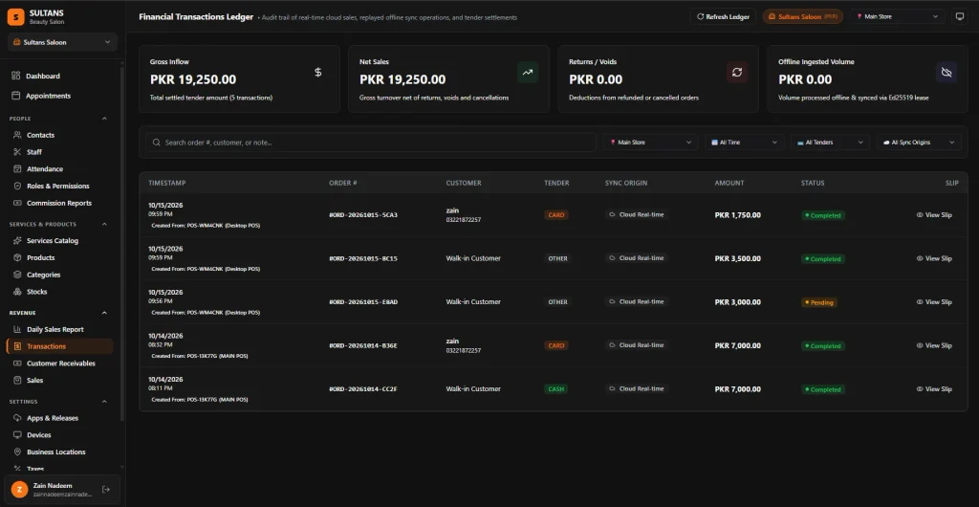Screen dimensions: 979x507
Task: Open View Slip for order 5CA3
Action: [934, 215]
